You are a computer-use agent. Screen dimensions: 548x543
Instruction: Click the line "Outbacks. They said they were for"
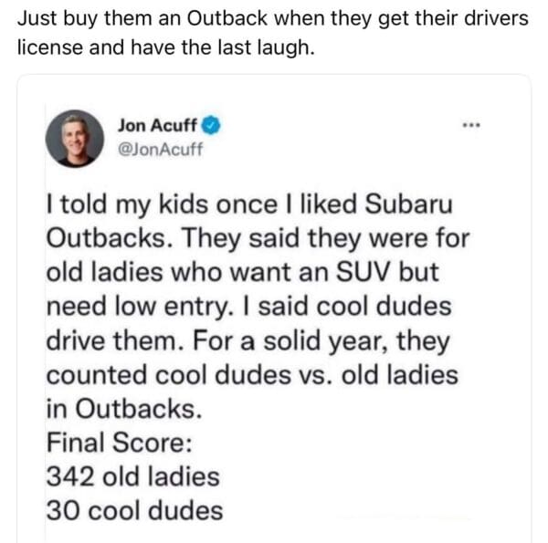point(258,241)
